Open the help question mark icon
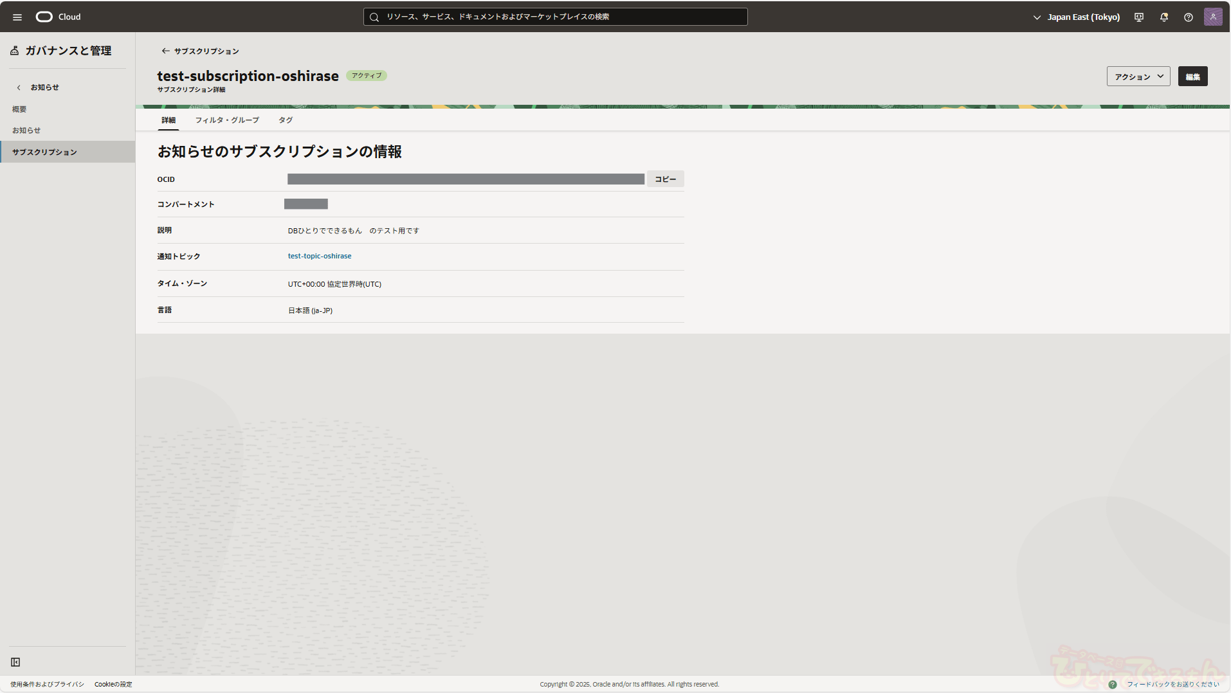 click(x=1188, y=17)
